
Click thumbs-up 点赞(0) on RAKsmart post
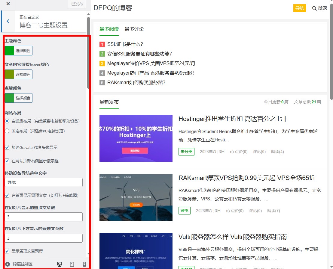pyautogui.click(x=235, y=211)
